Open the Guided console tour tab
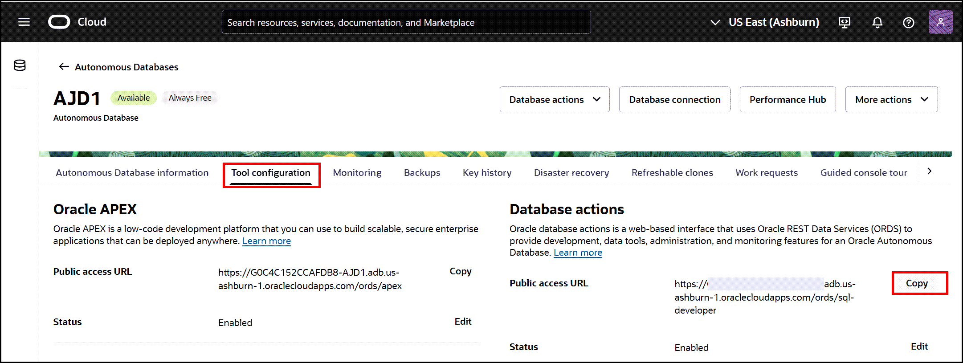The width and height of the screenshot is (963, 363). point(864,173)
